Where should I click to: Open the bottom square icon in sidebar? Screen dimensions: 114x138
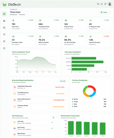coord(4,48)
